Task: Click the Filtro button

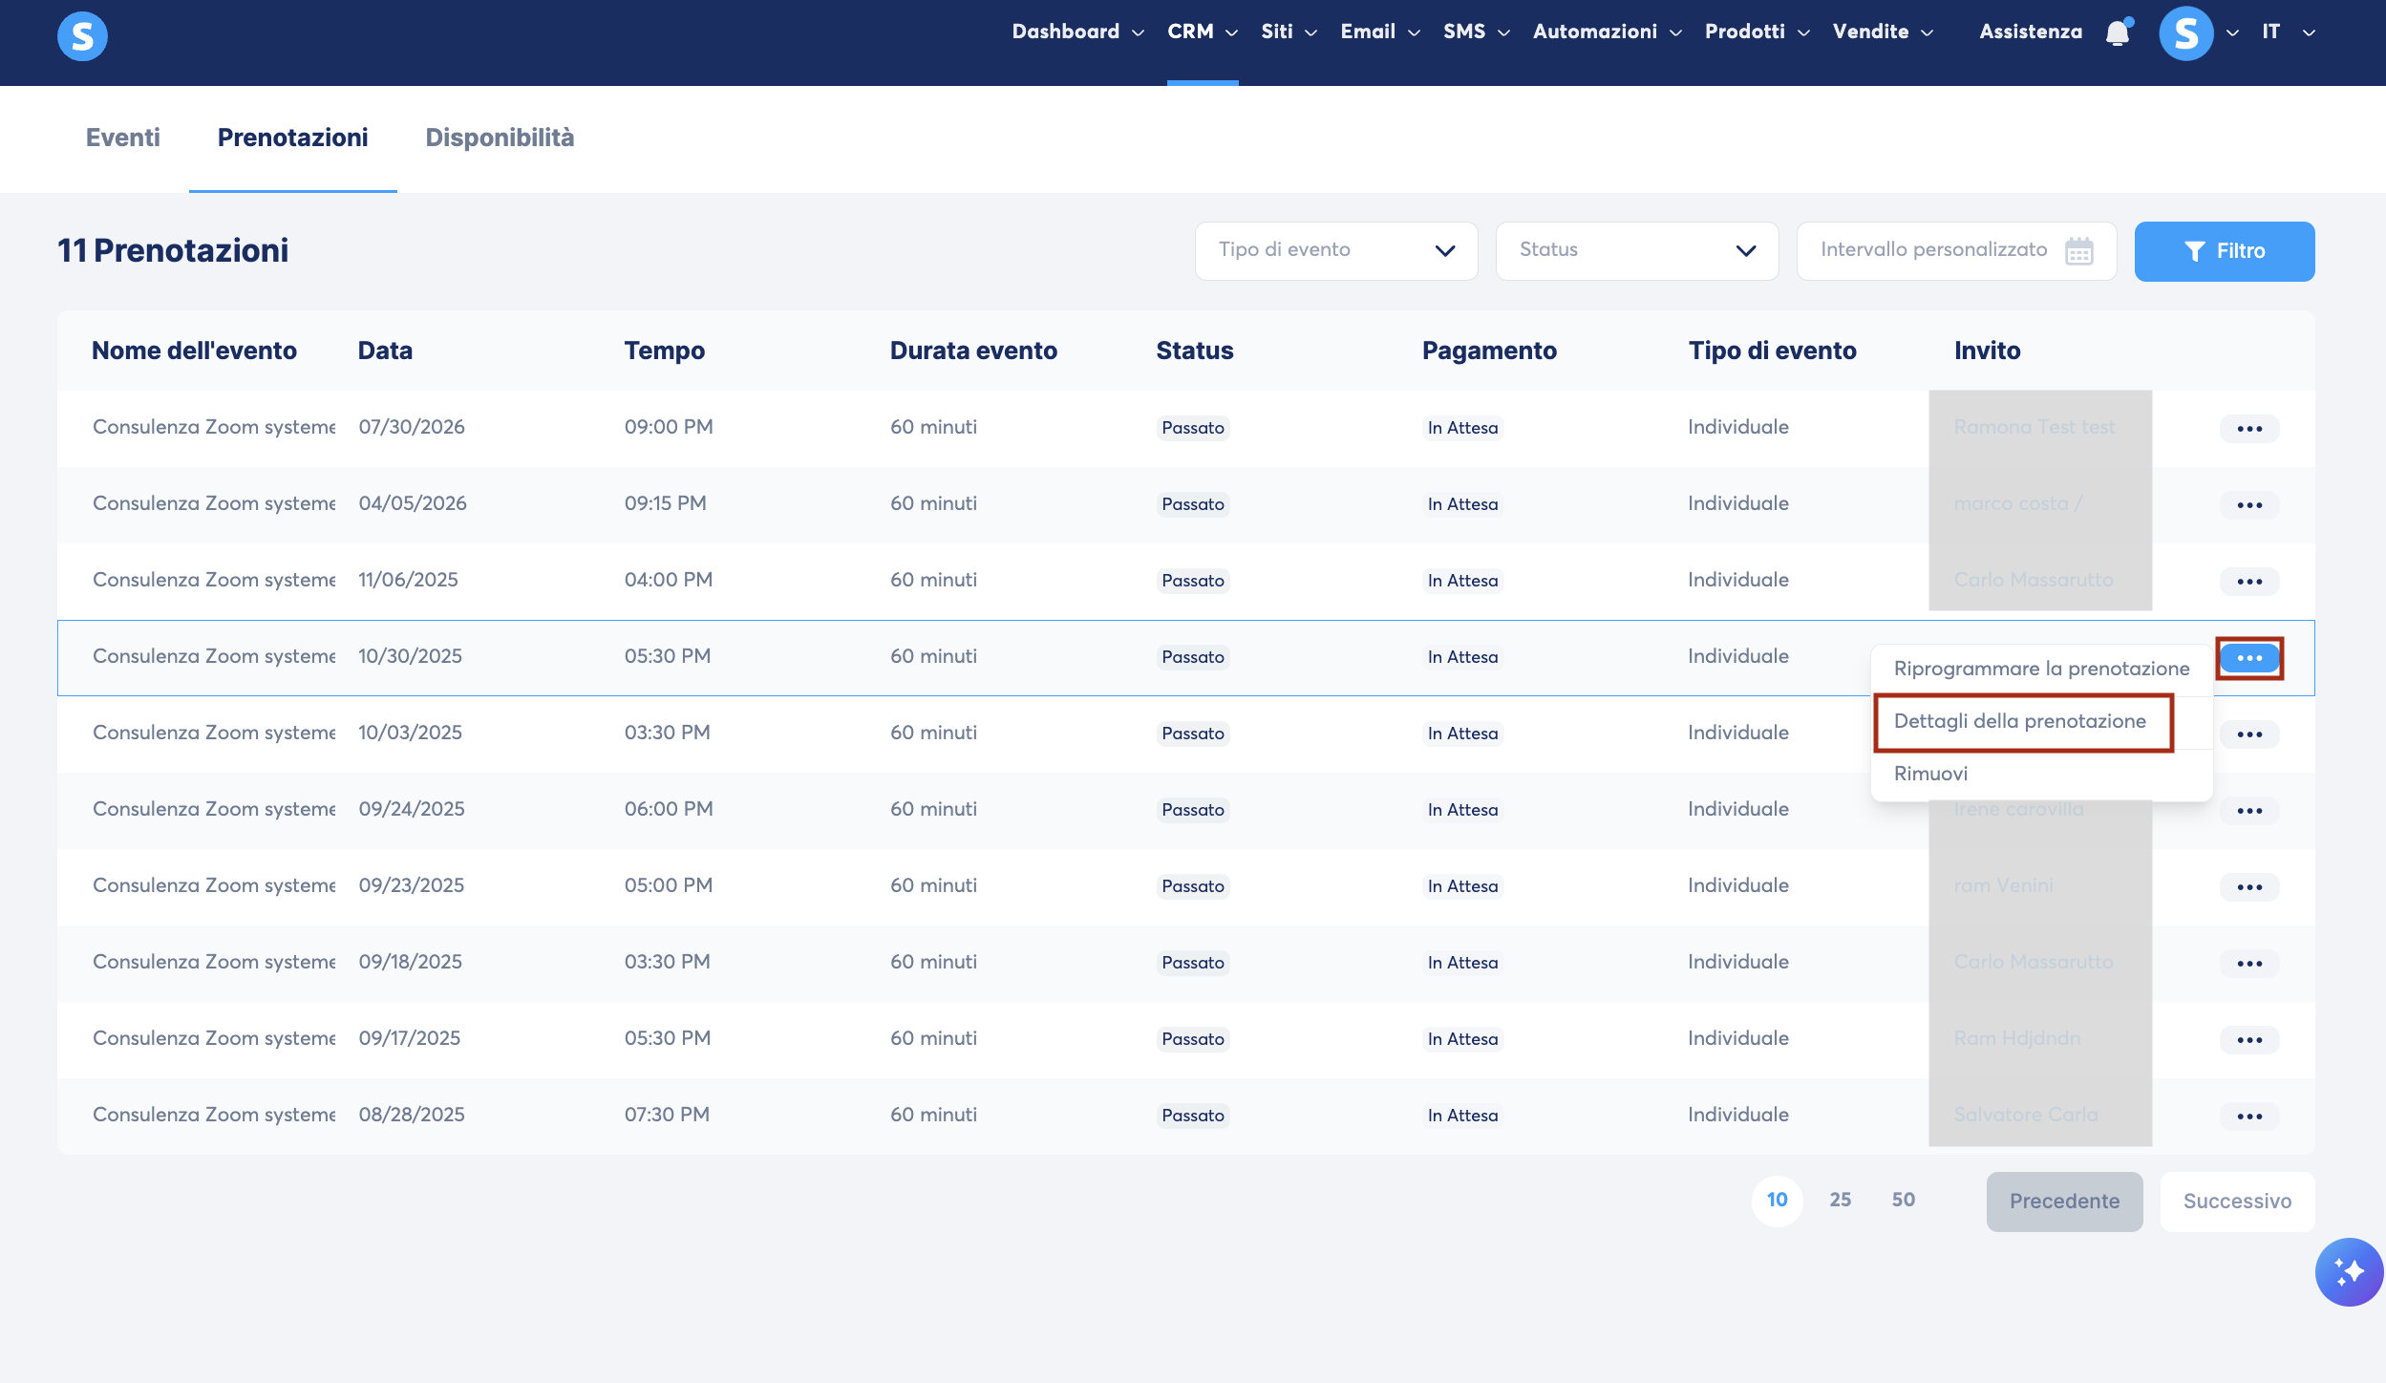Action: (2224, 251)
